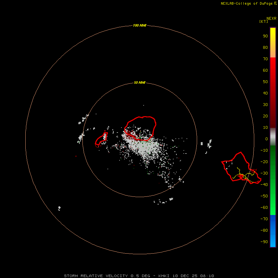
Task: Click the 10 DEC 25 08:10 timestamp
Action: coord(193,276)
